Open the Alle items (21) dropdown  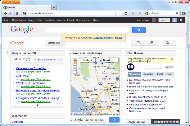(x=26, y=59)
